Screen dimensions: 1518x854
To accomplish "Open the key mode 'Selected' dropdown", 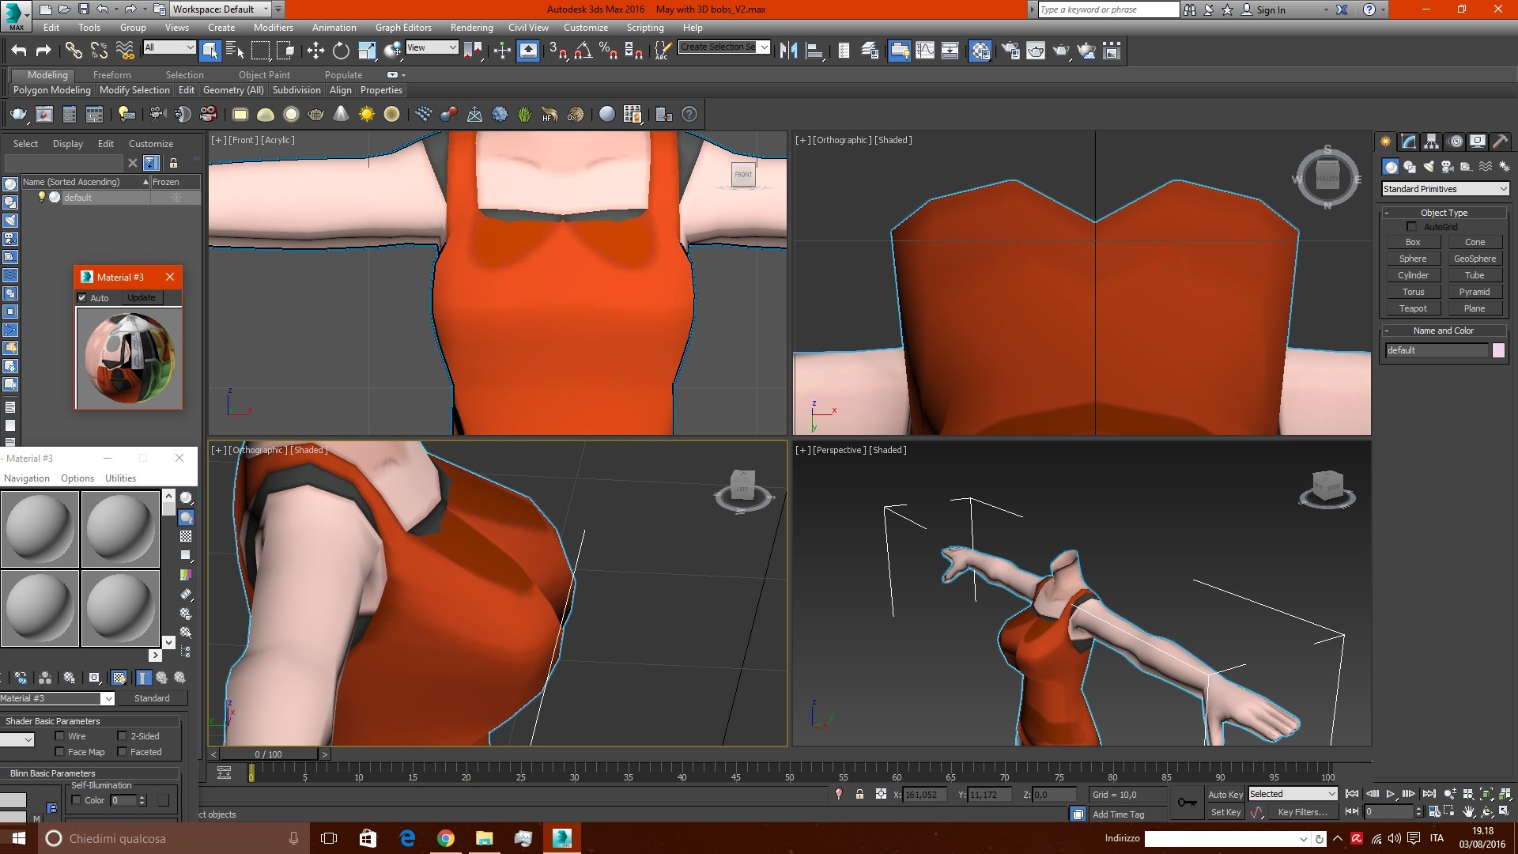I will [1293, 794].
